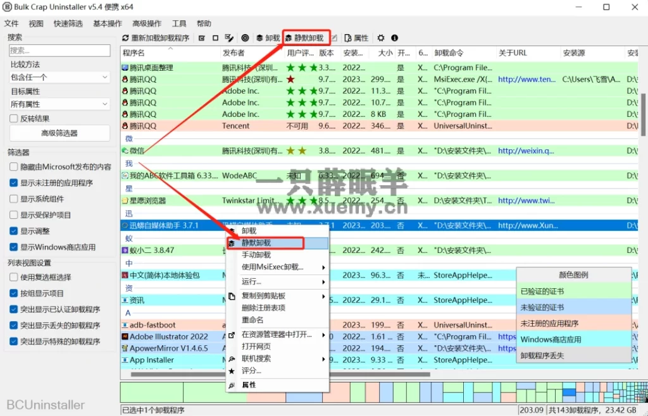Open the 工具 menu
Viewport: 648px width, 416px height.
tap(179, 23)
